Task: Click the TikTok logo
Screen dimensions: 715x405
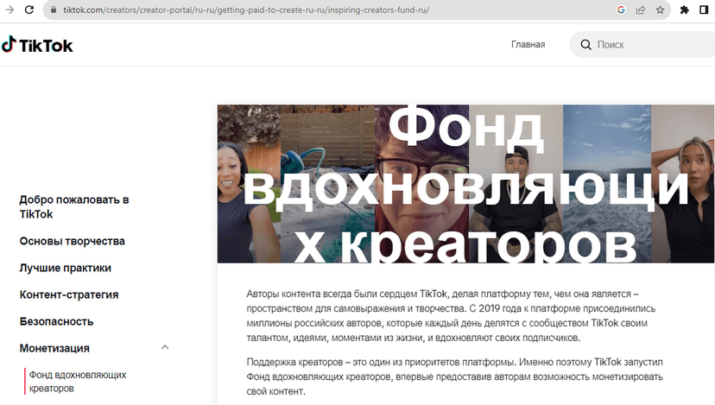Action: (37, 45)
